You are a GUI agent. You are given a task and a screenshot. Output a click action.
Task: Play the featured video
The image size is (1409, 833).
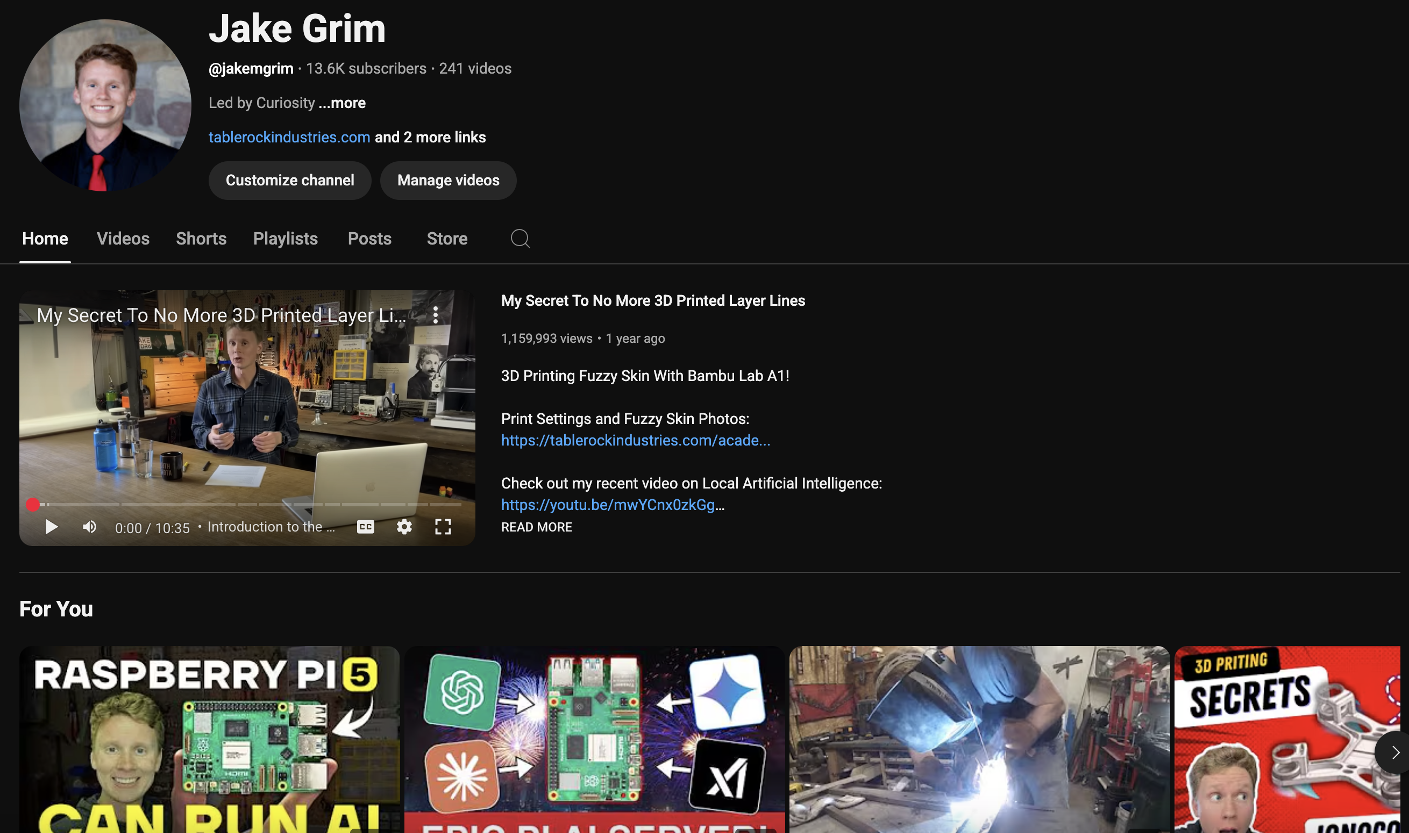point(51,527)
